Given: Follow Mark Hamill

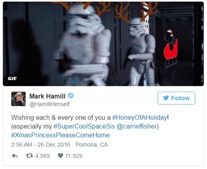Looking at the screenshot, I should (176, 98).
